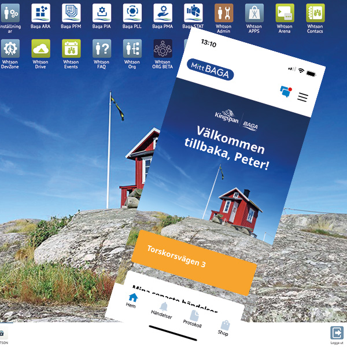
Task: Open Whtson ORG BETA app
Action: point(163,49)
